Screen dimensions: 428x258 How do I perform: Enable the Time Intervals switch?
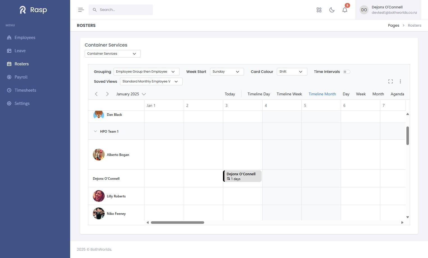point(346,72)
